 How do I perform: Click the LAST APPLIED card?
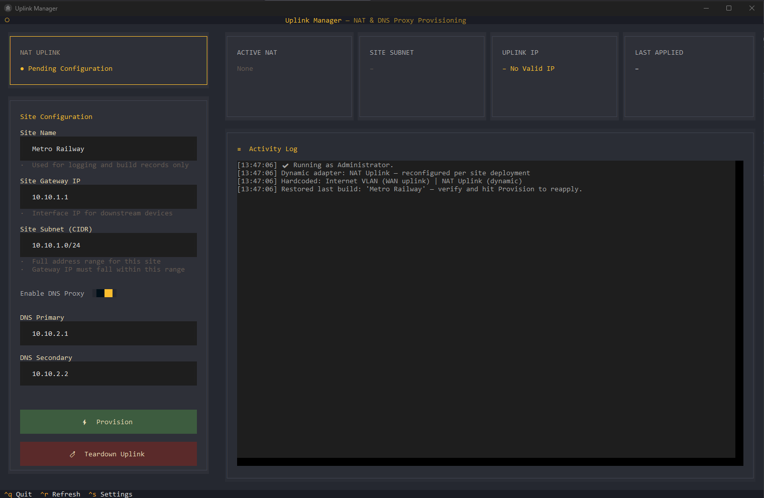point(689,76)
